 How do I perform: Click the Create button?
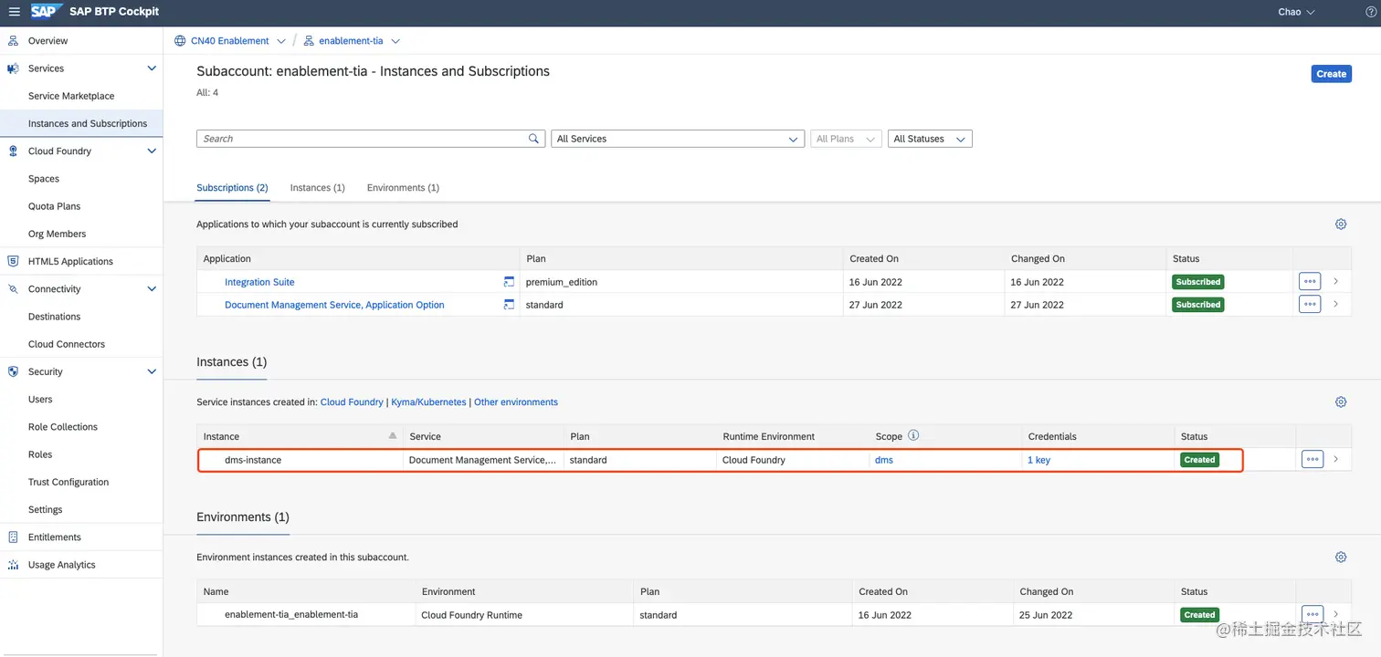click(x=1331, y=74)
